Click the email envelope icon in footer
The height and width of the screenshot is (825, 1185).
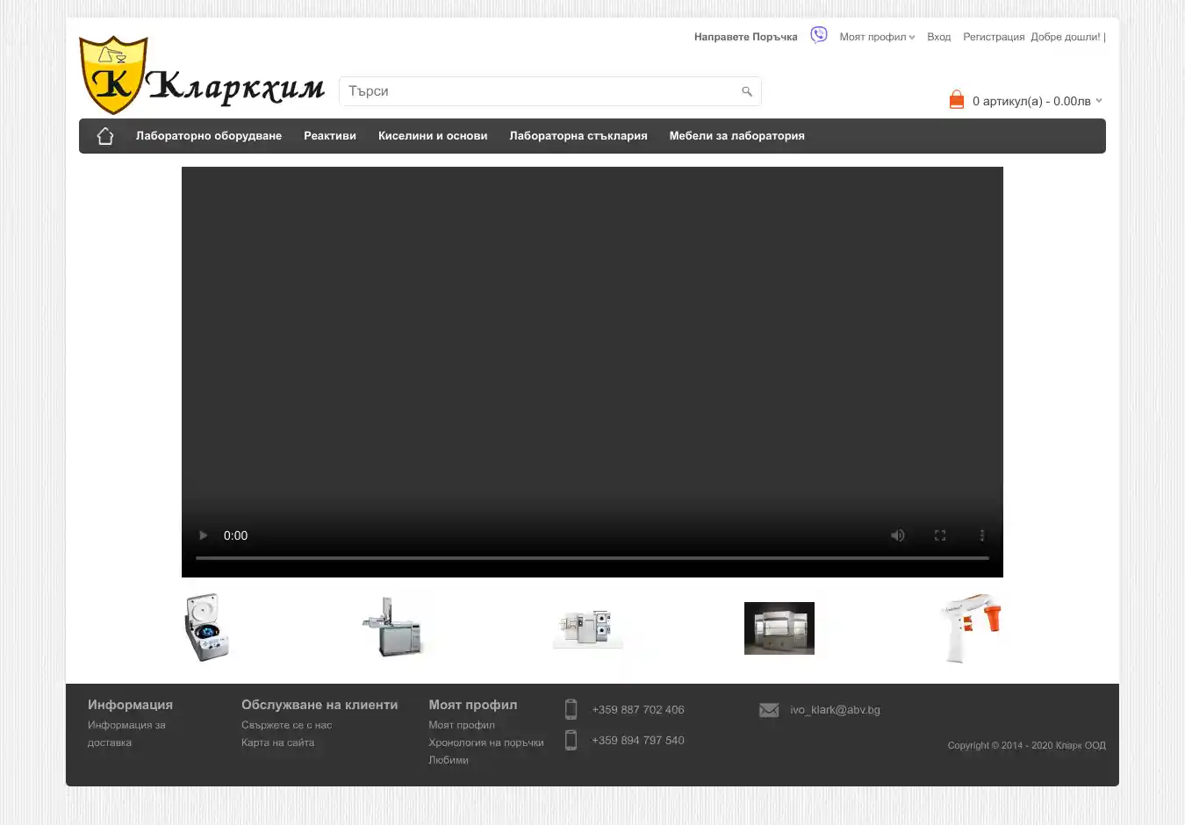point(769,710)
